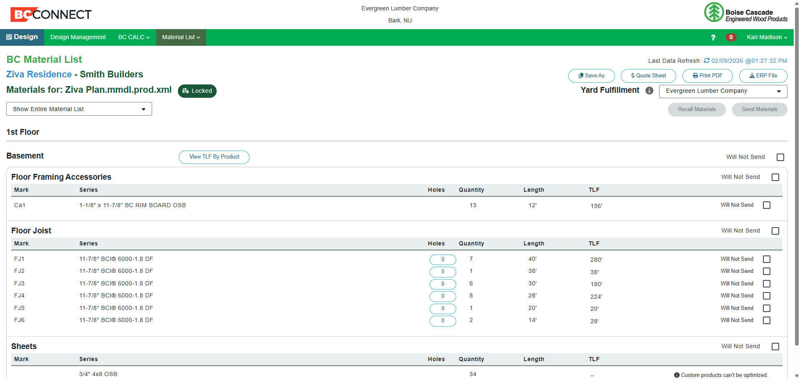This screenshot has height=379, width=800.
Task: Check Will Not Send for FJ4
Action: 767,296
